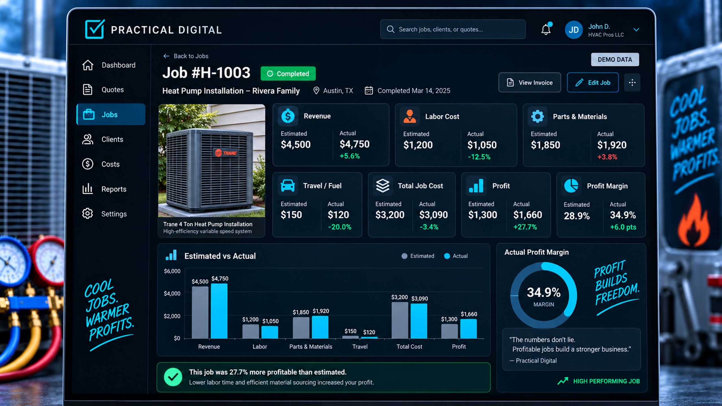Open Reports in the sidebar

(111, 189)
